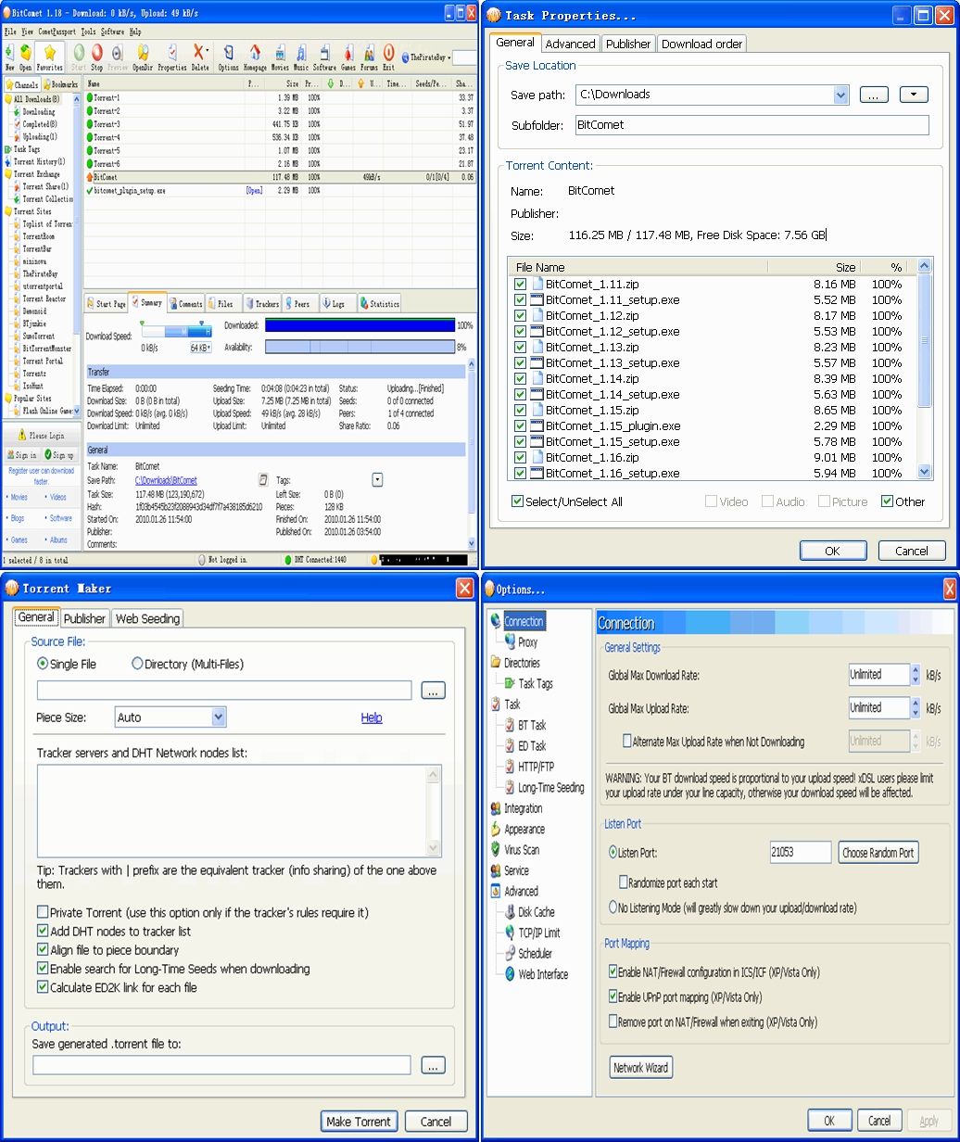Open dropdown arrow button beside Save path browse

coord(914,95)
